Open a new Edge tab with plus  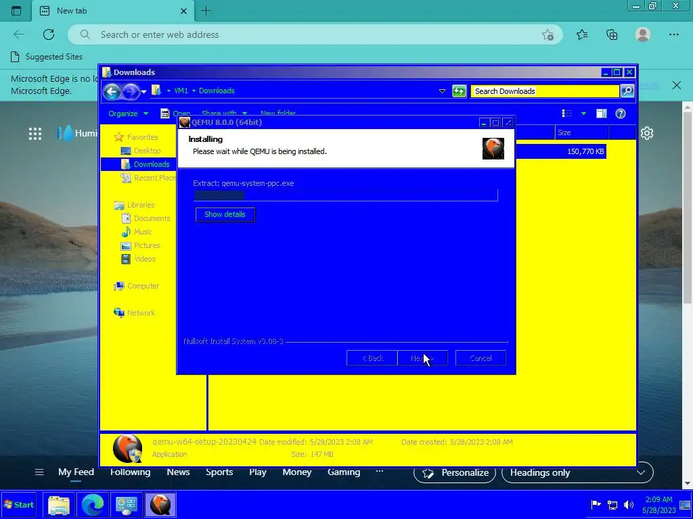[206, 11]
